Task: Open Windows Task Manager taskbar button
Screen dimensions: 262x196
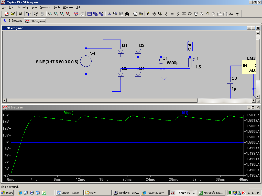Action: (x=126, y=193)
